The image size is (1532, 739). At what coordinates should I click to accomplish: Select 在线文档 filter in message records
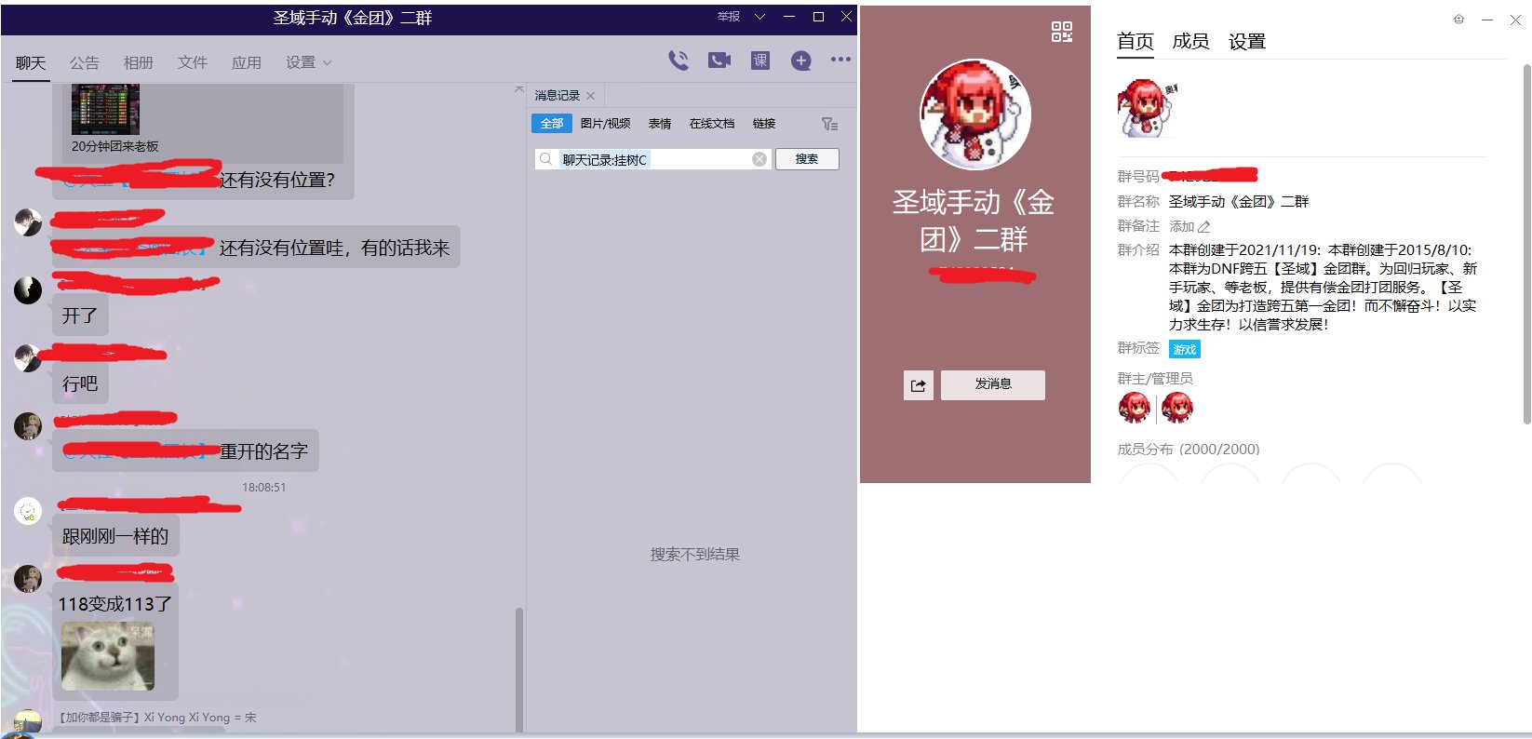(x=712, y=124)
